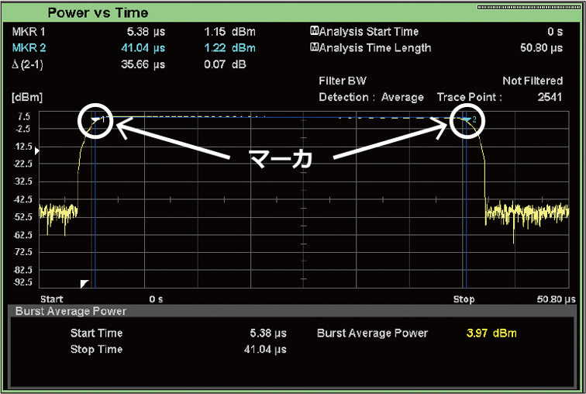Click the M icon beside Analysis Time Length
Screen dimensions: 586x394
pos(314,47)
